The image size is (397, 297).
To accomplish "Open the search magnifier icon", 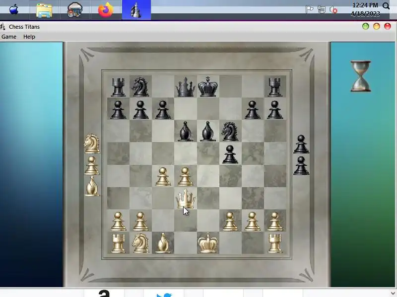I will pyautogui.click(x=386, y=6).
